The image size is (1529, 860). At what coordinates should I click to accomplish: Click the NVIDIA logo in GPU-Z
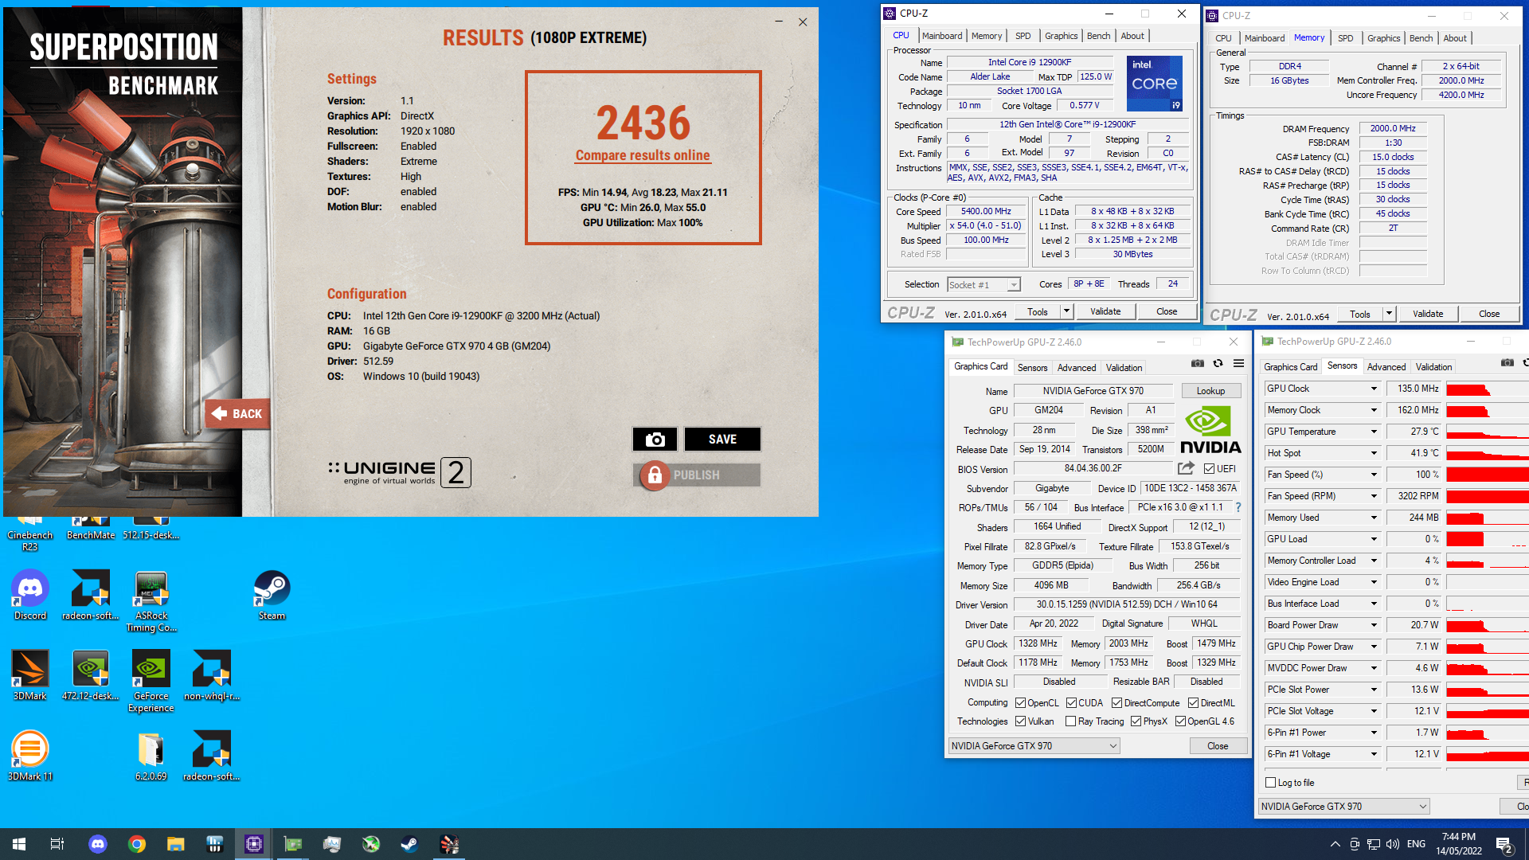point(1210,431)
